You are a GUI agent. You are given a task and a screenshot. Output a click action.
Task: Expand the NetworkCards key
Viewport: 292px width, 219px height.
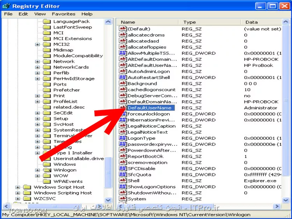(x=37, y=67)
